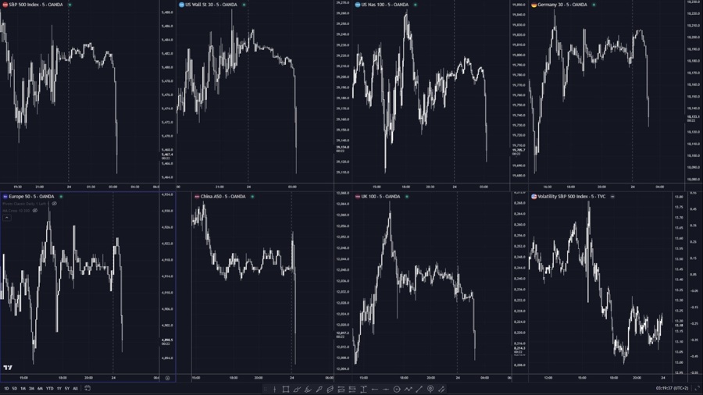Viewport: 703px width, 395px height.
Task: Click the US Nas 100 symbol title
Action: click(384, 5)
